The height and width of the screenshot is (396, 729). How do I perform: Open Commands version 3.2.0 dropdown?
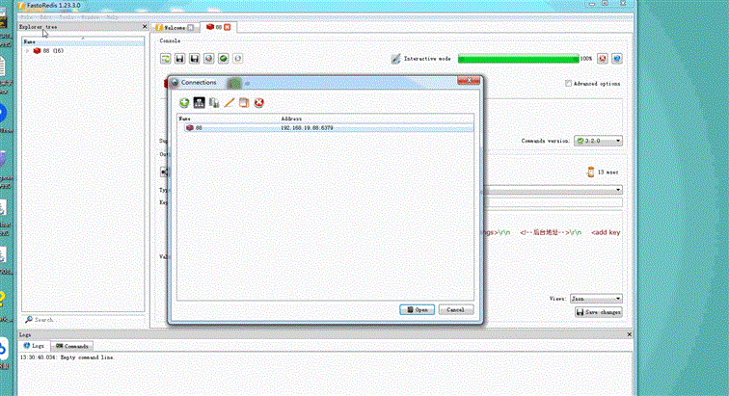pos(598,141)
